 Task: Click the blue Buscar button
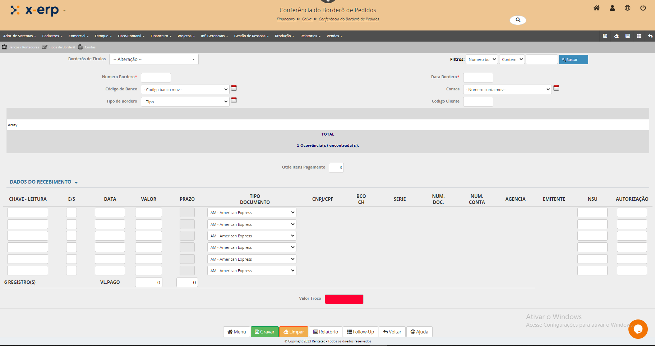click(573, 60)
